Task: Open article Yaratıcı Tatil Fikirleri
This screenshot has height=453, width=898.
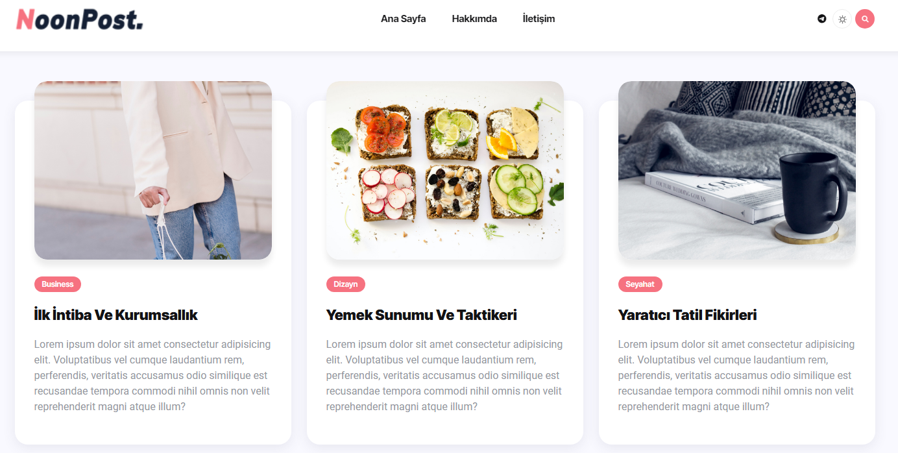Action: (688, 315)
